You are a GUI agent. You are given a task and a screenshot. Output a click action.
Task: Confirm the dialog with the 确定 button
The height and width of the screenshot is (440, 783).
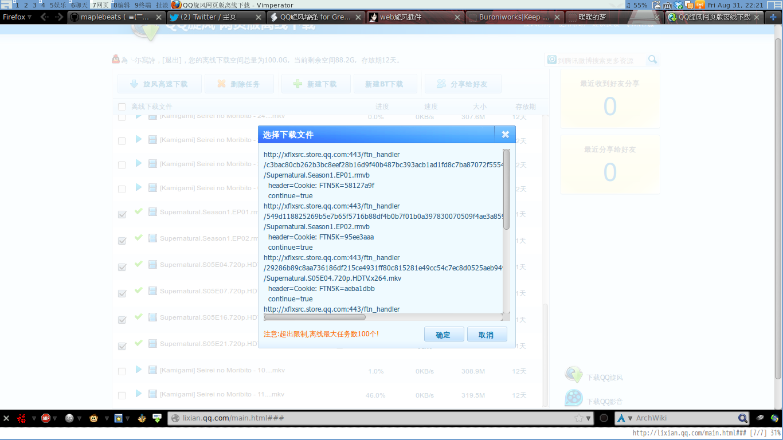[x=444, y=335]
